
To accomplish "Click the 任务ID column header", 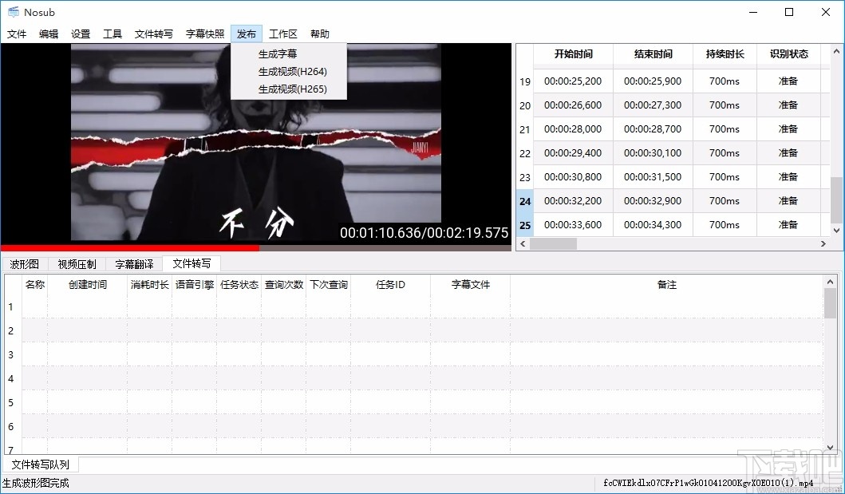I will [x=391, y=284].
